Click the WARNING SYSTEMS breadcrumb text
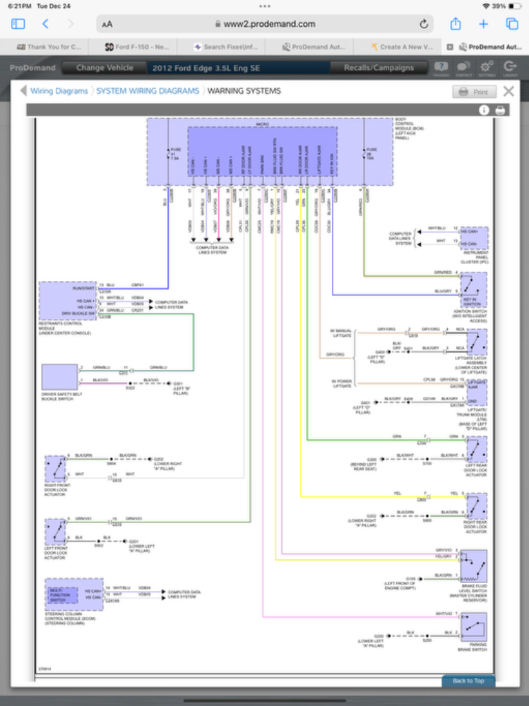Image resolution: width=529 pixels, height=706 pixels. [244, 91]
